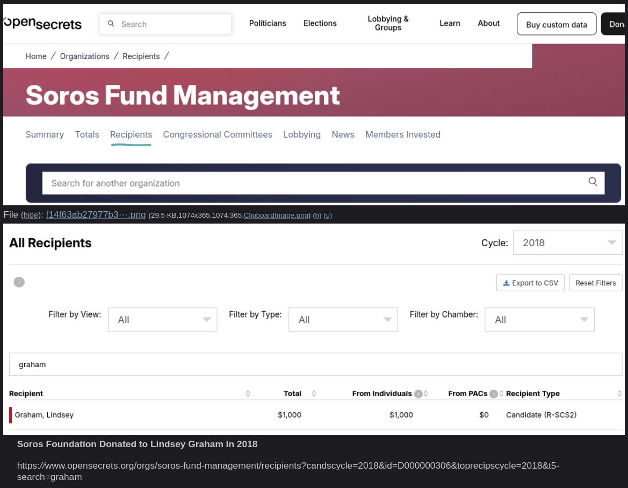Open the Politicians menu
The image size is (628, 488).
(x=268, y=23)
